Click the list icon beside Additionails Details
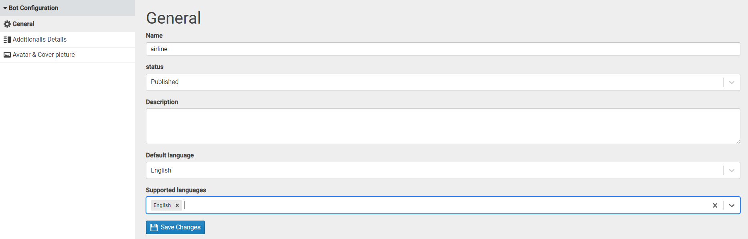This screenshot has width=748, height=239. pyautogui.click(x=7, y=39)
